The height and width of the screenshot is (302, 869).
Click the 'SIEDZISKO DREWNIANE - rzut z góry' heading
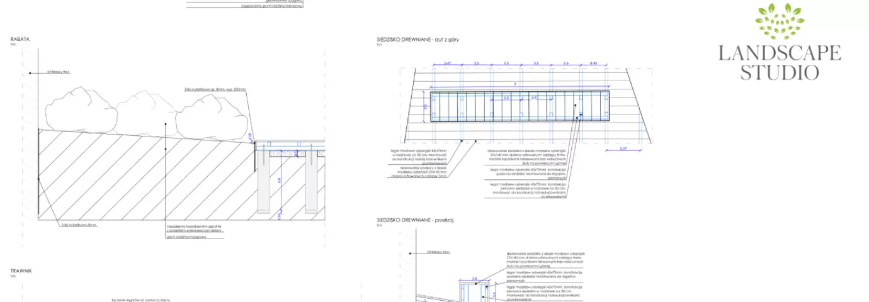[417, 39]
